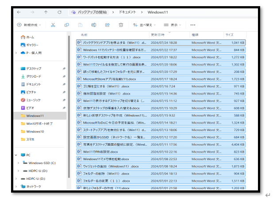Click ドキュメント breadcrumb in address bar
This screenshot has height=201, width=273.
[x=127, y=12]
